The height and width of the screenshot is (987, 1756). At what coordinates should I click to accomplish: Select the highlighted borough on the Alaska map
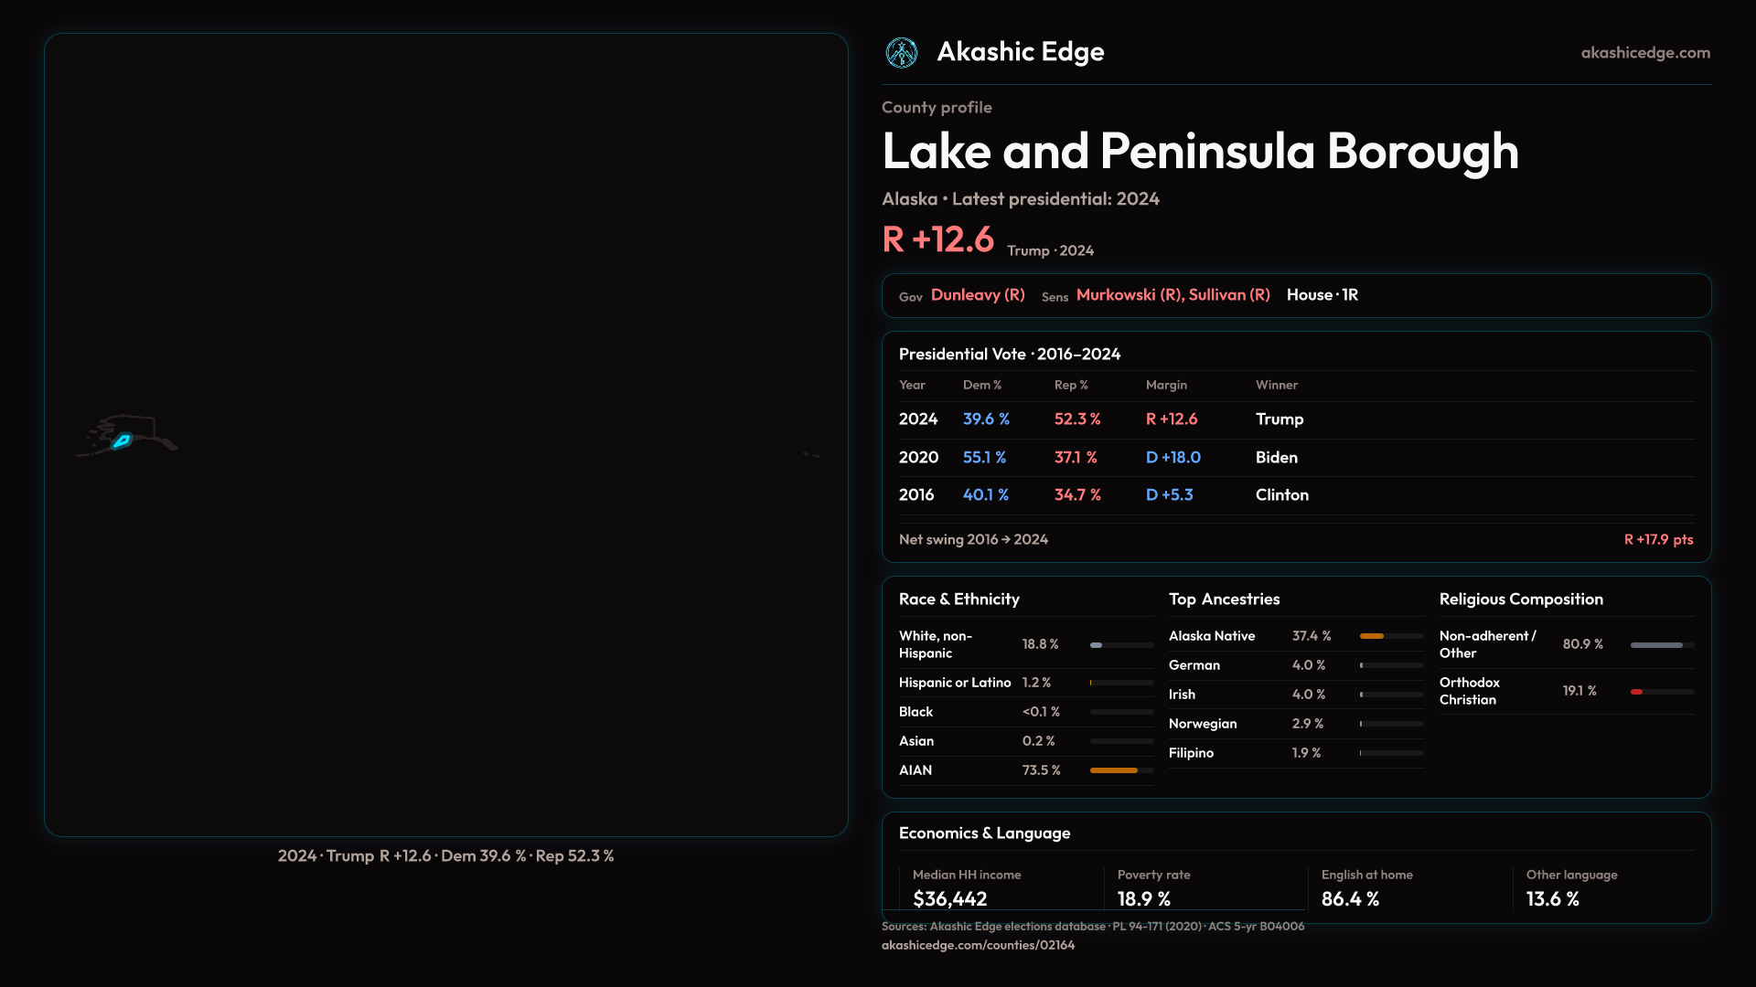pyautogui.click(x=121, y=441)
